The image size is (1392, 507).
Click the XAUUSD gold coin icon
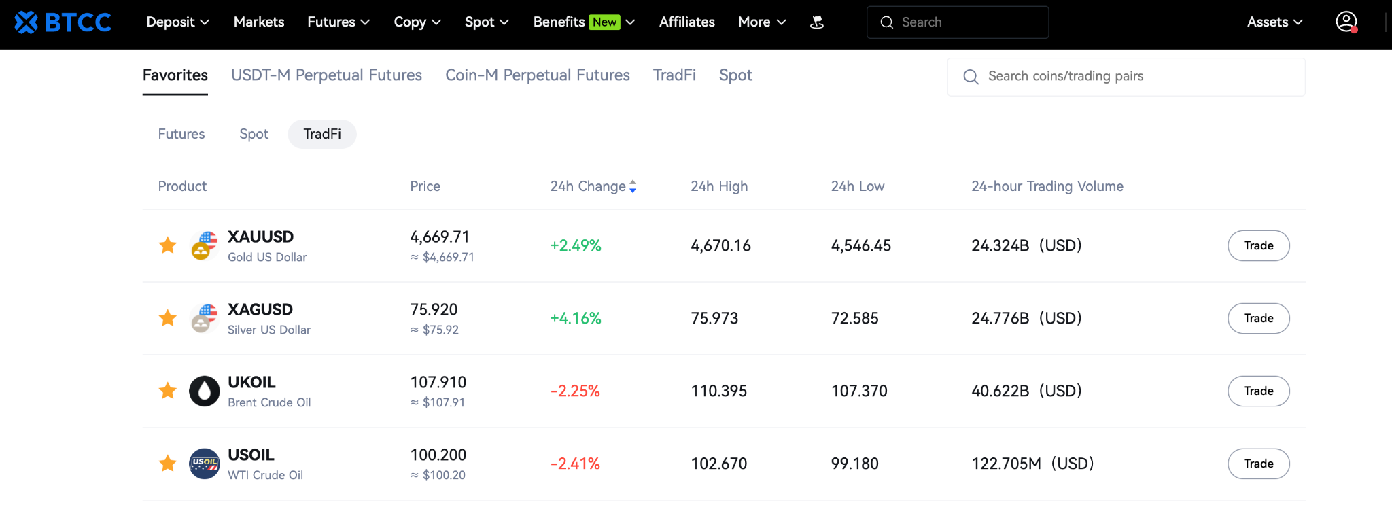pos(204,245)
